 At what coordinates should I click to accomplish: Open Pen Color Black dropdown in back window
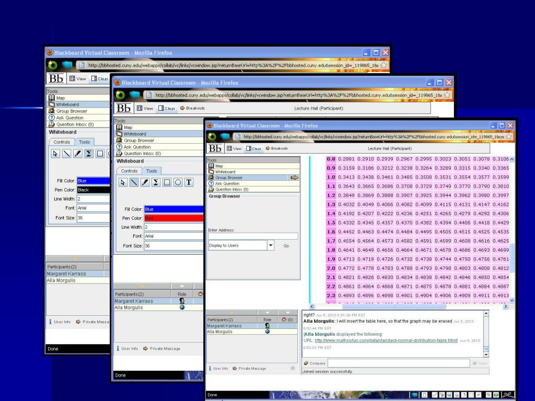point(93,190)
